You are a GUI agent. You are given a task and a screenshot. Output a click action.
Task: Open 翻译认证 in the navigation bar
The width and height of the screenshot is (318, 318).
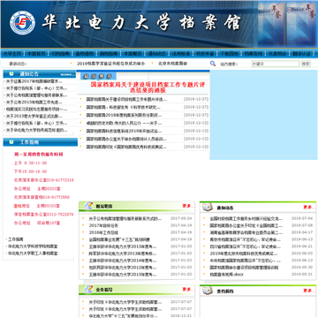pos(302,54)
